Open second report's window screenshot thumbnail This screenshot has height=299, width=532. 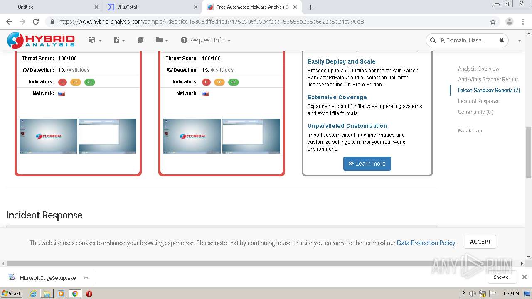pos(251,136)
